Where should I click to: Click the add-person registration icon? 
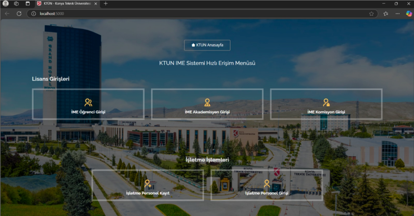point(148,183)
